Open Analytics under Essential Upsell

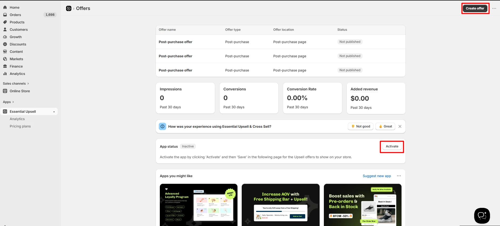coord(17,119)
